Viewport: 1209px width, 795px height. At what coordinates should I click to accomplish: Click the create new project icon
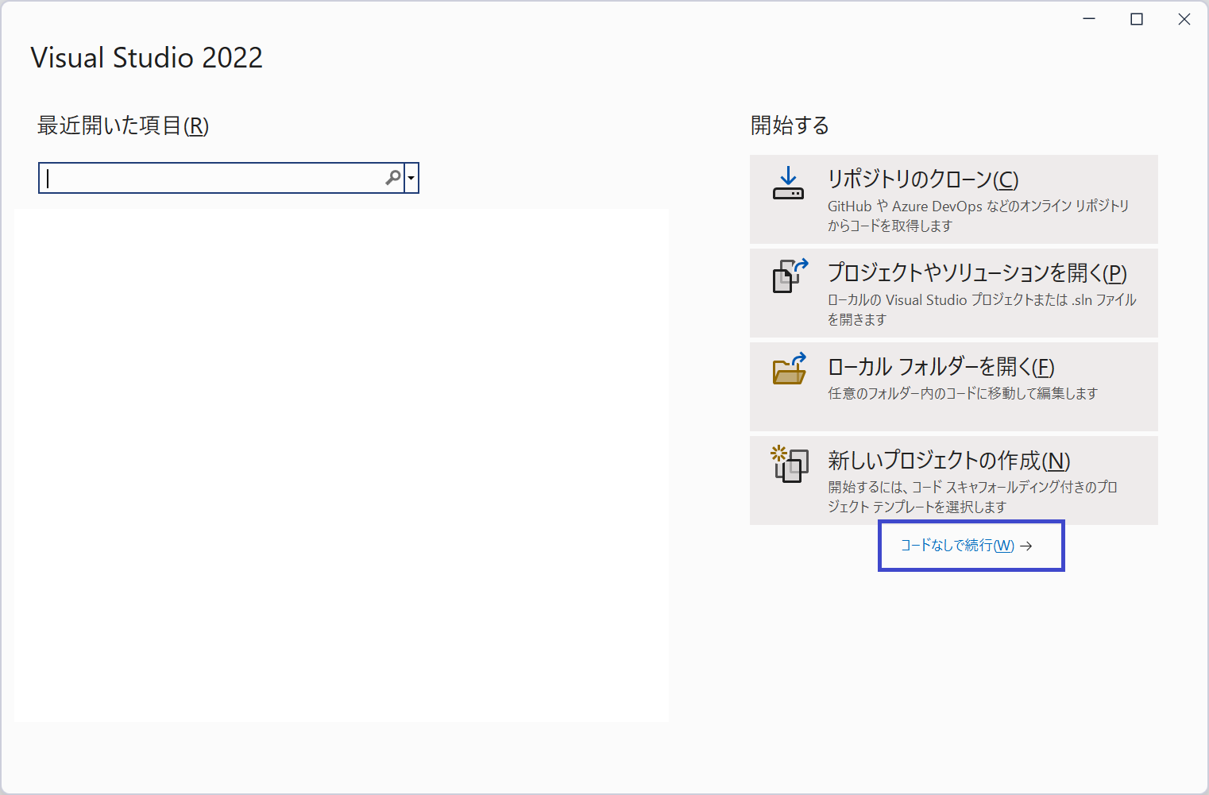coord(790,464)
